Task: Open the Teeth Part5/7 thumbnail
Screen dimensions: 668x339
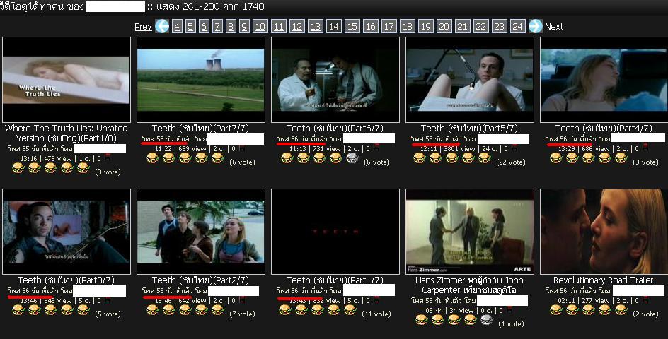Action: (469, 80)
